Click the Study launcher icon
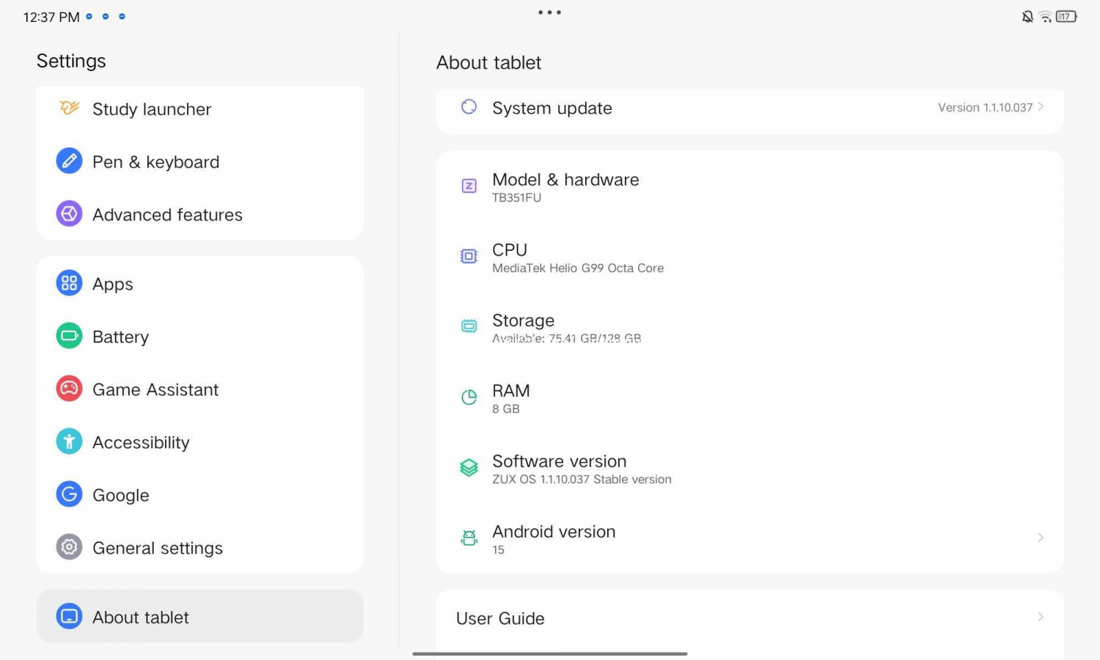This screenshot has height=660, width=1100. (x=69, y=109)
